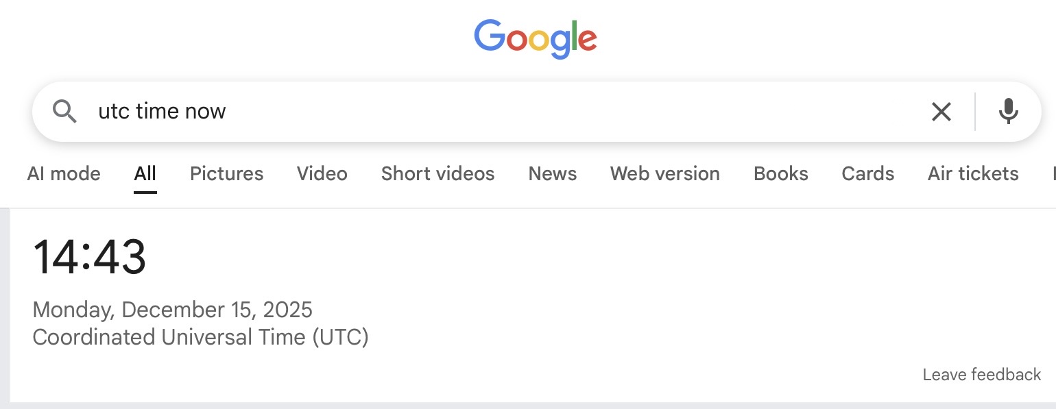Switch to the AI mode tab

(64, 174)
